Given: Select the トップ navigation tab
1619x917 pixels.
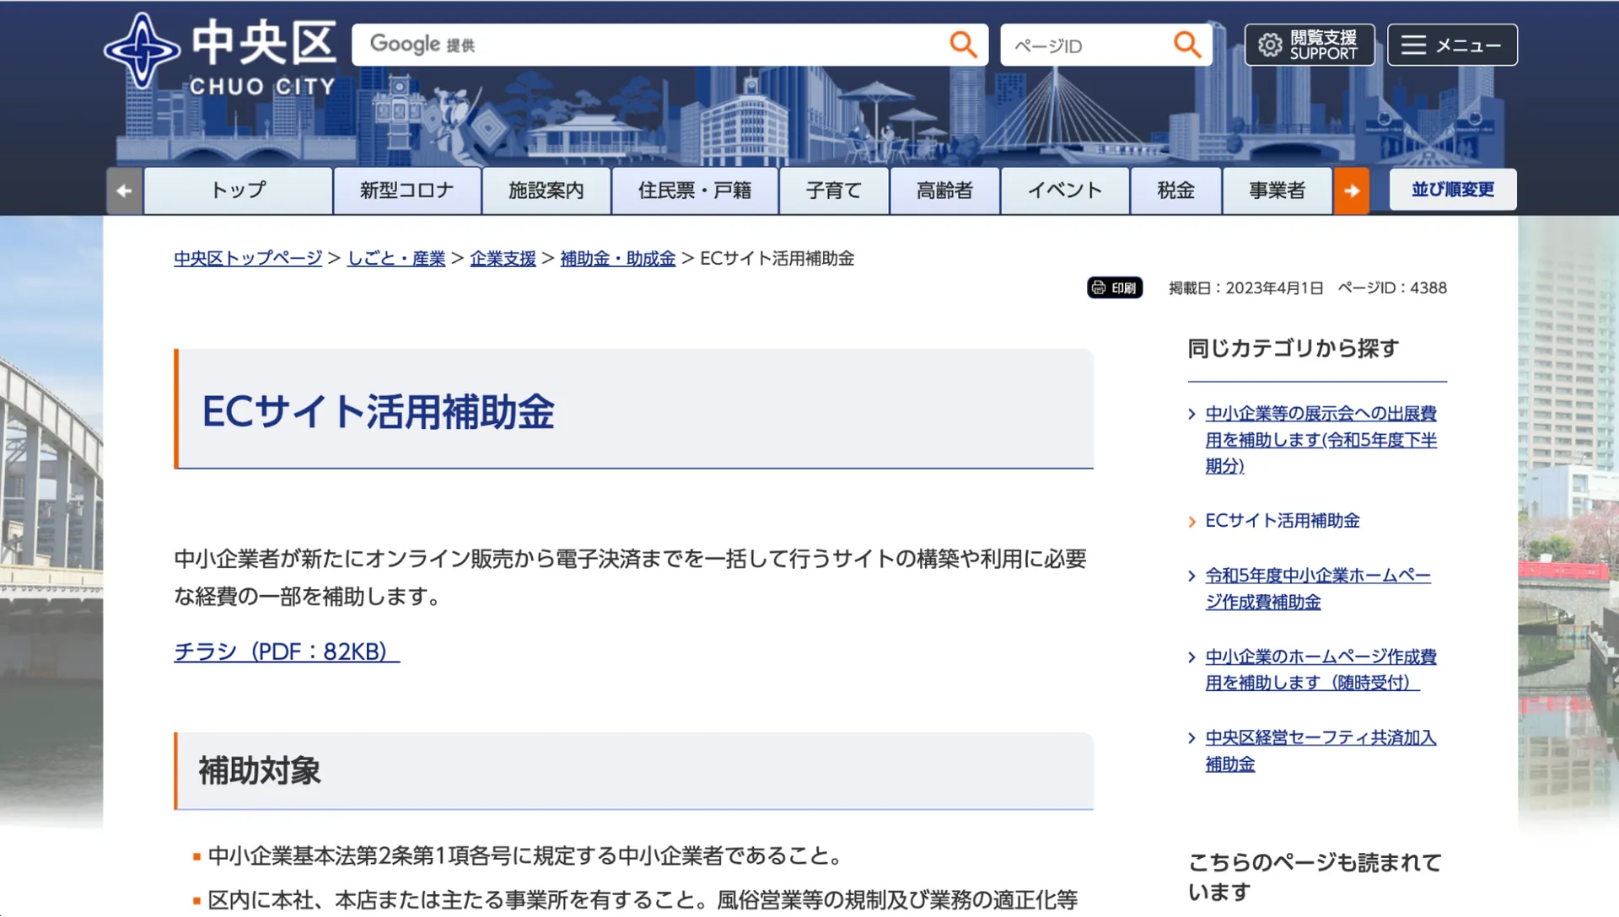Looking at the screenshot, I should click(x=238, y=190).
